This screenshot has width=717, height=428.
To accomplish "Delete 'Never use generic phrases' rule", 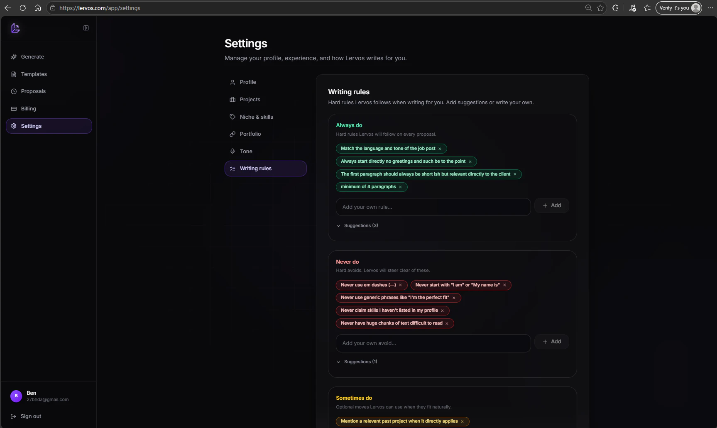I will pyautogui.click(x=454, y=298).
